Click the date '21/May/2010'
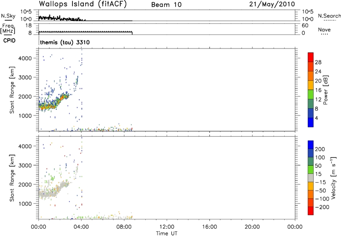Image resolution: width=341 pixels, height=236 pixels. (272, 4)
